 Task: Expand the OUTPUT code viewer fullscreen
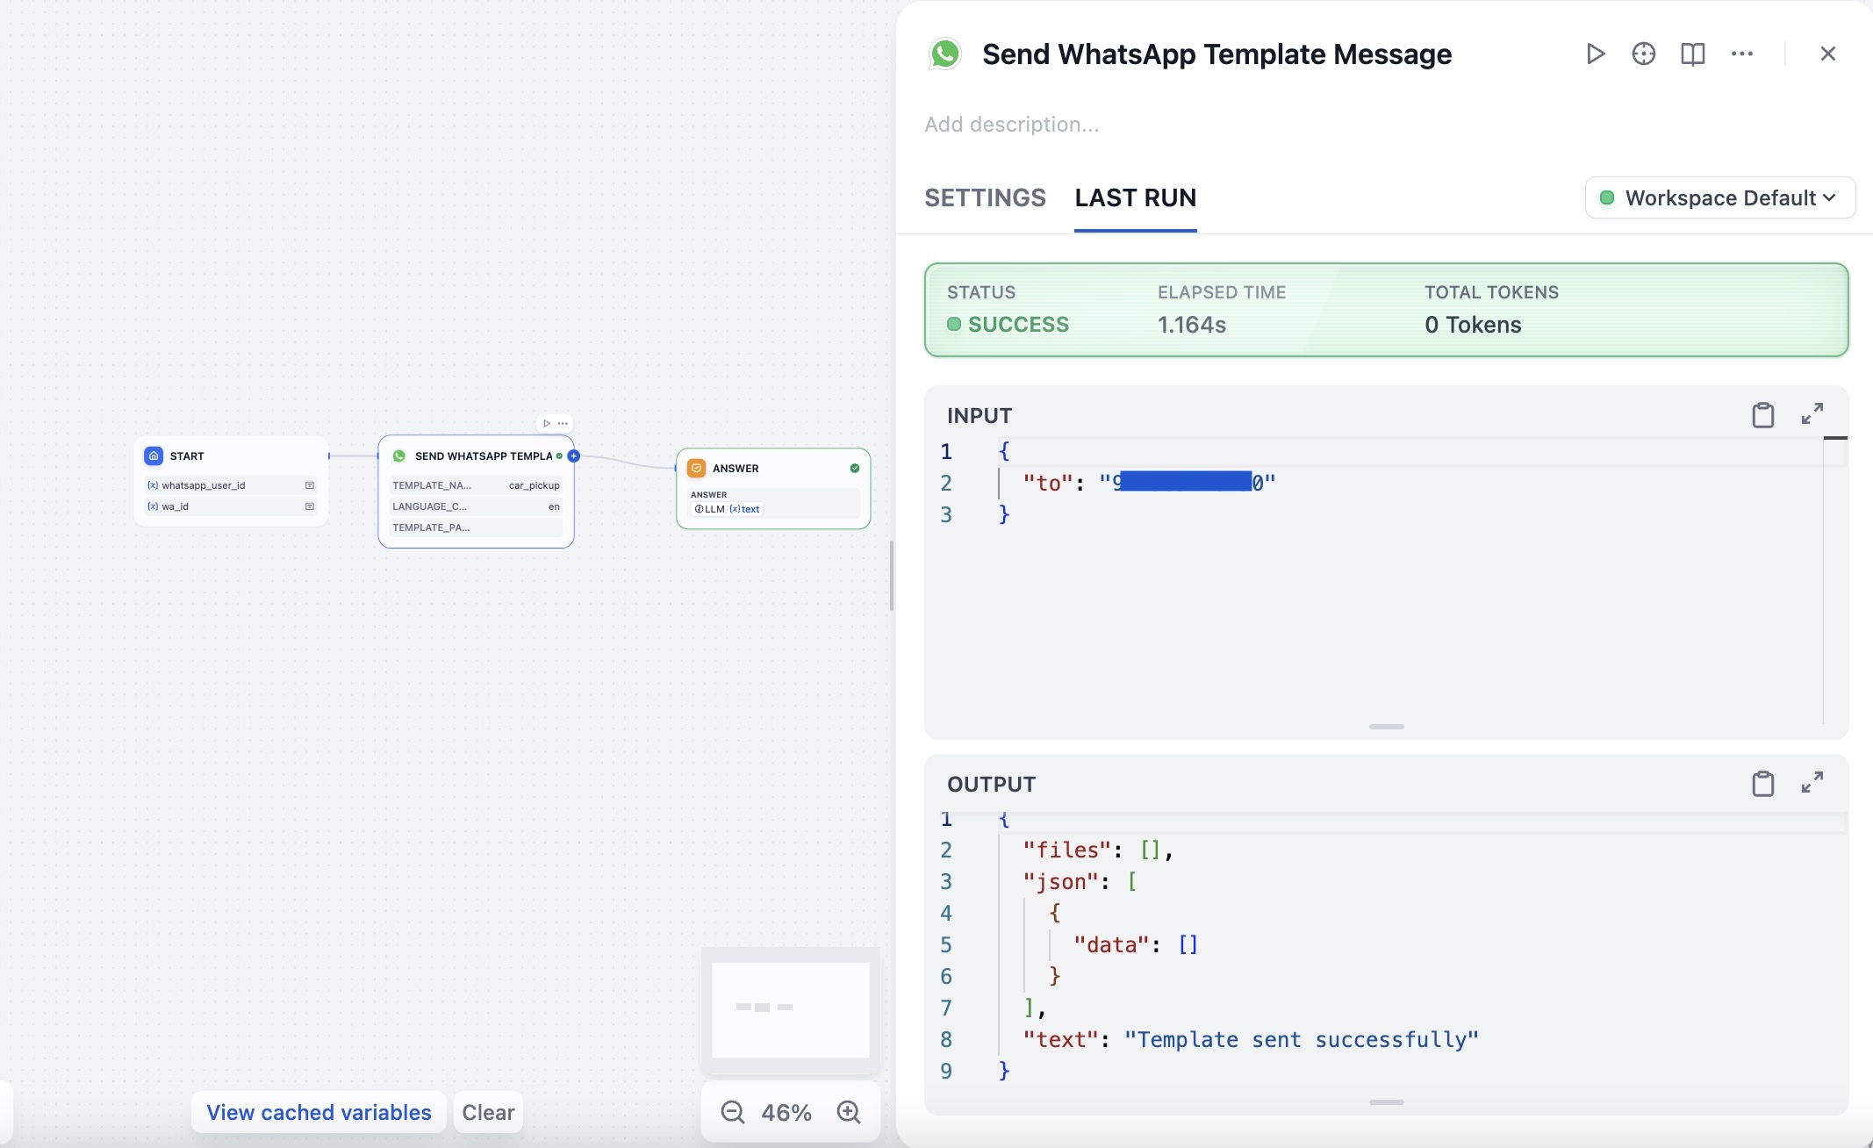point(1812,783)
